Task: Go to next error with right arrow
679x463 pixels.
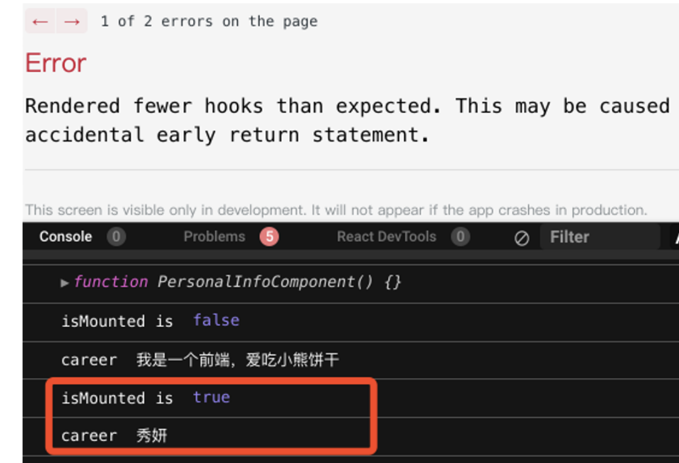Action: tap(72, 21)
